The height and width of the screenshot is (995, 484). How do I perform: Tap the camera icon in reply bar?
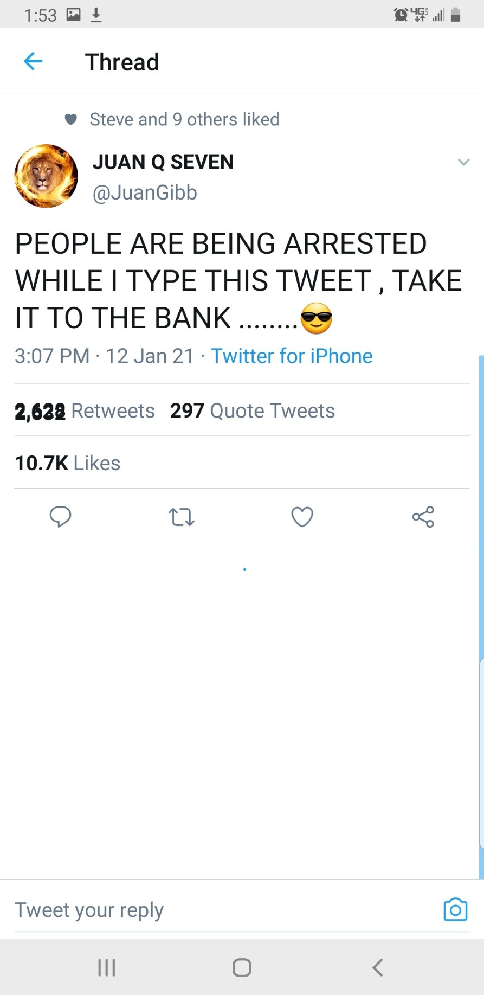[x=455, y=909]
